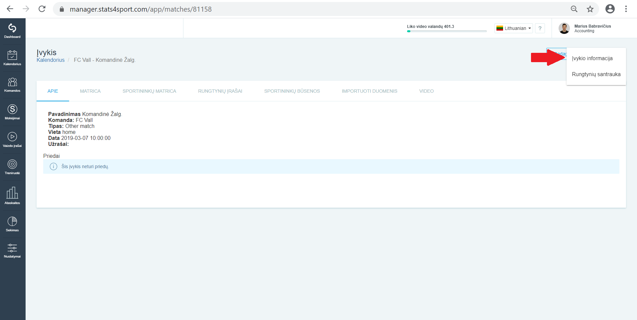This screenshot has width=637, height=320.
Task: Open the browser profile icon
Action: click(x=610, y=9)
